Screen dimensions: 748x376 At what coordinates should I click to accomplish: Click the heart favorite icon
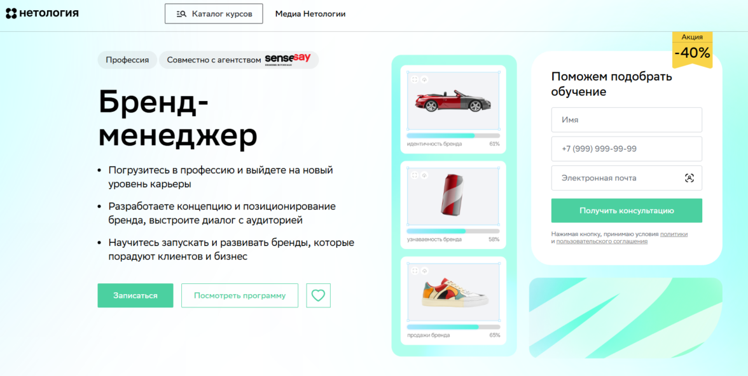(318, 295)
